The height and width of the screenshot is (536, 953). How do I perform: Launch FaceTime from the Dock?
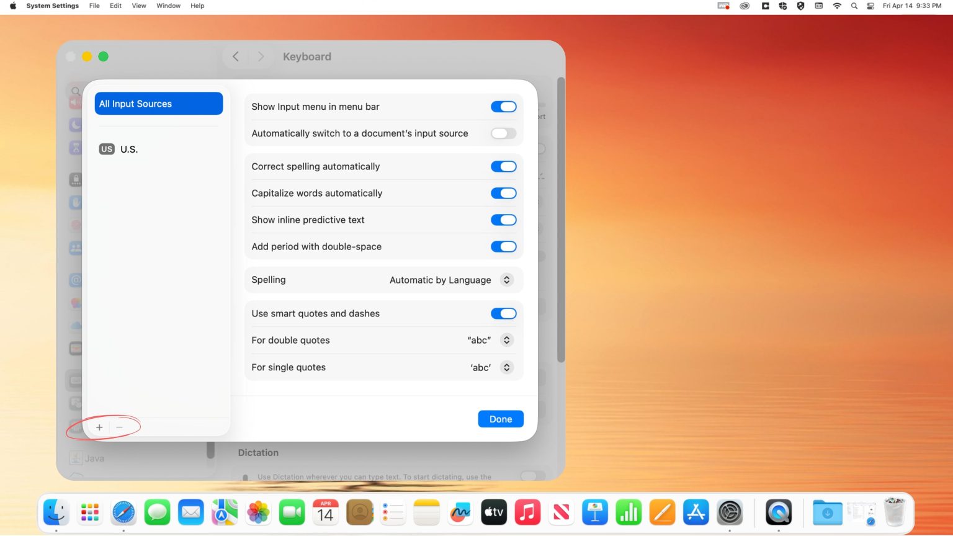pyautogui.click(x=292, y=512)
